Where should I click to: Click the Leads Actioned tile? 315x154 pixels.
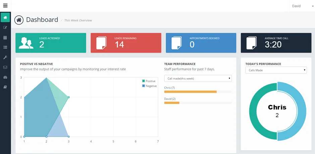coord(51,43)
